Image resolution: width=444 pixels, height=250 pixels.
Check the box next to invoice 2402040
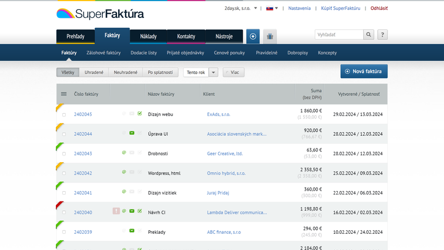coord(64,212)
